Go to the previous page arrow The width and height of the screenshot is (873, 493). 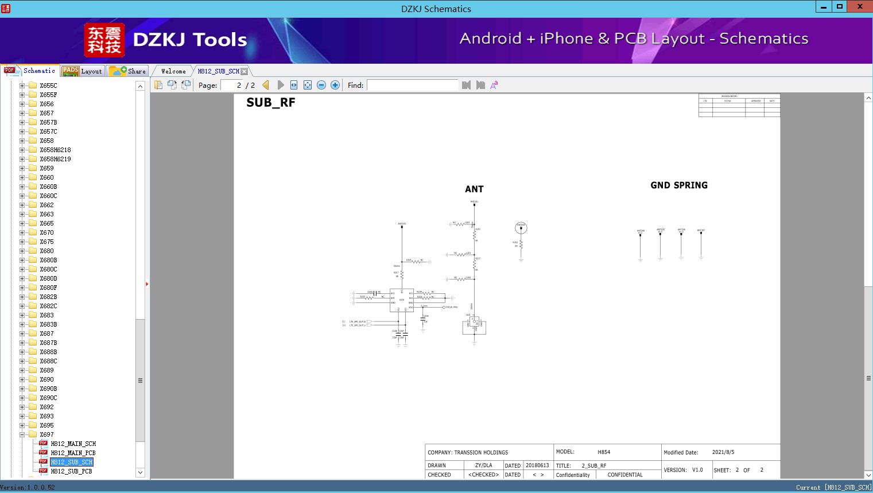click(266, 85)
